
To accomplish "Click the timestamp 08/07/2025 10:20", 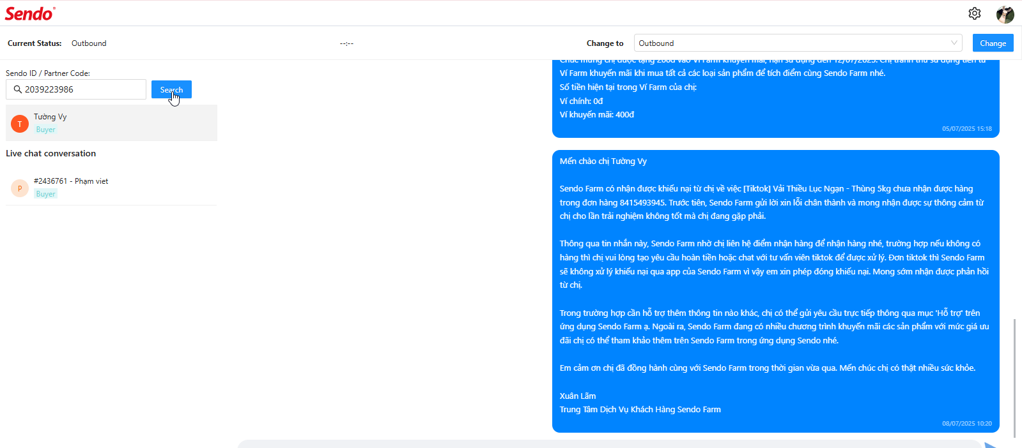I will [966, 424].
